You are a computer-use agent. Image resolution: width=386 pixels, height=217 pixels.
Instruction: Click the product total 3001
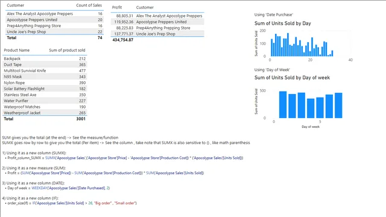(81, 119)
